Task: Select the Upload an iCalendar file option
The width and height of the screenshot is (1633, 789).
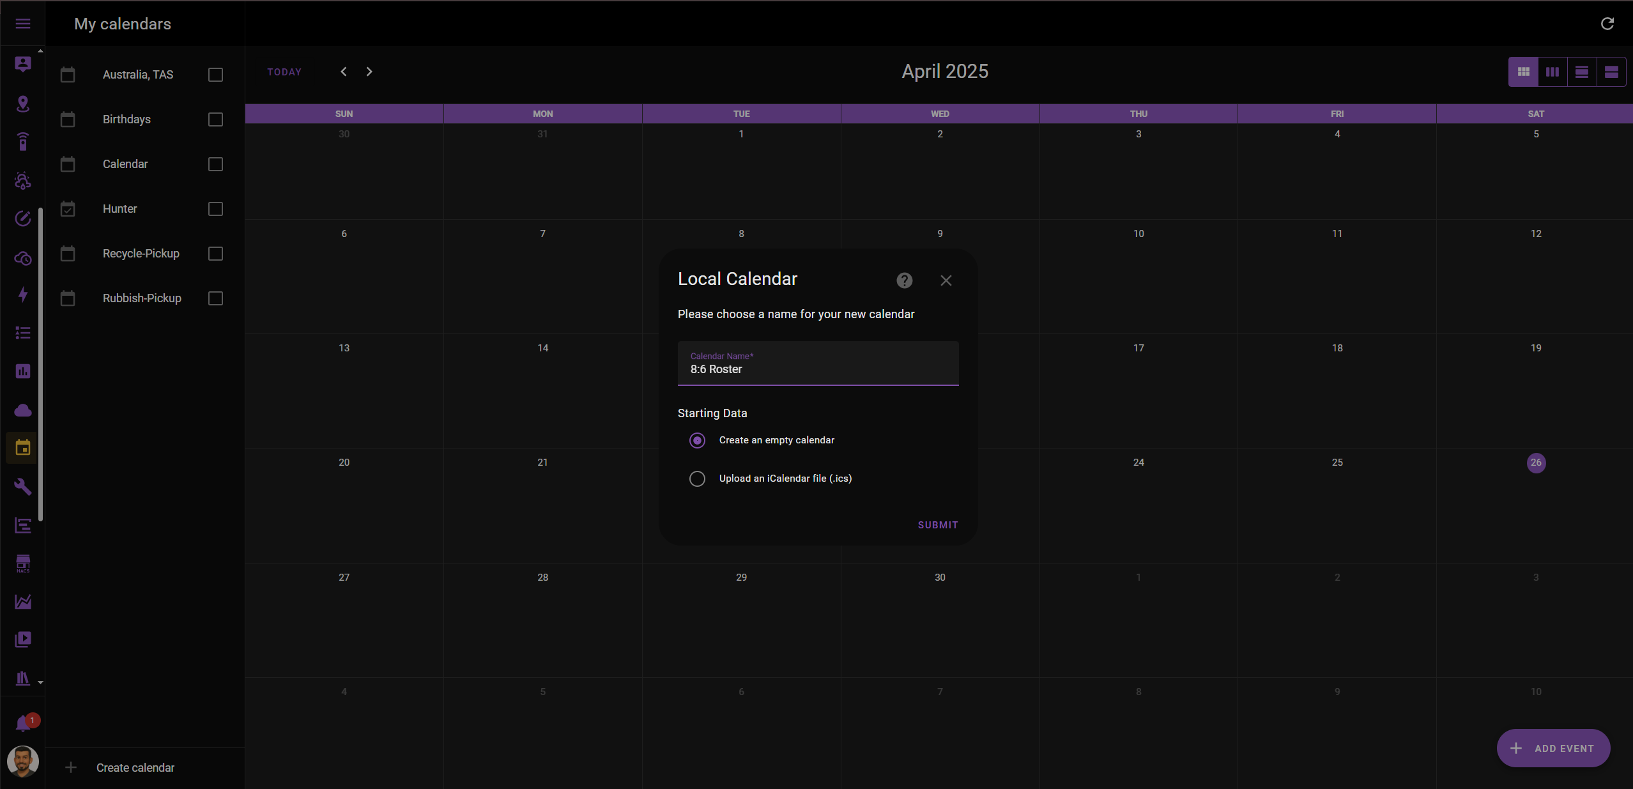Action: 696,478
